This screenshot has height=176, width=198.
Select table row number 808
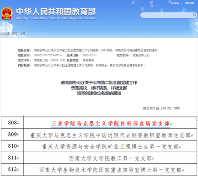click(12, 122)
